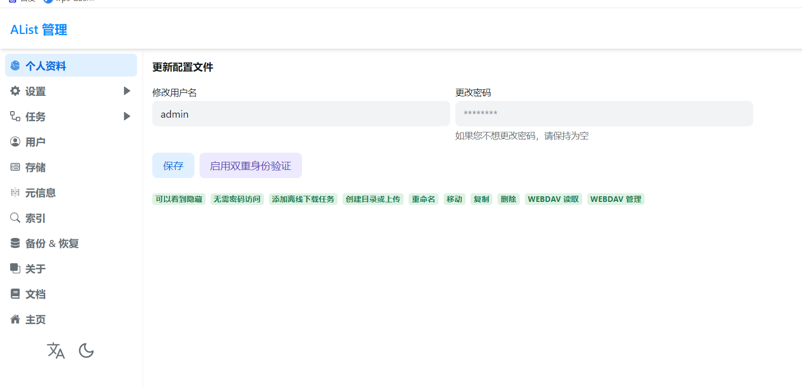
Task: Click the 可以看到隐藏 permission tag
Action: pyautogui.click(x=179, y=199)
